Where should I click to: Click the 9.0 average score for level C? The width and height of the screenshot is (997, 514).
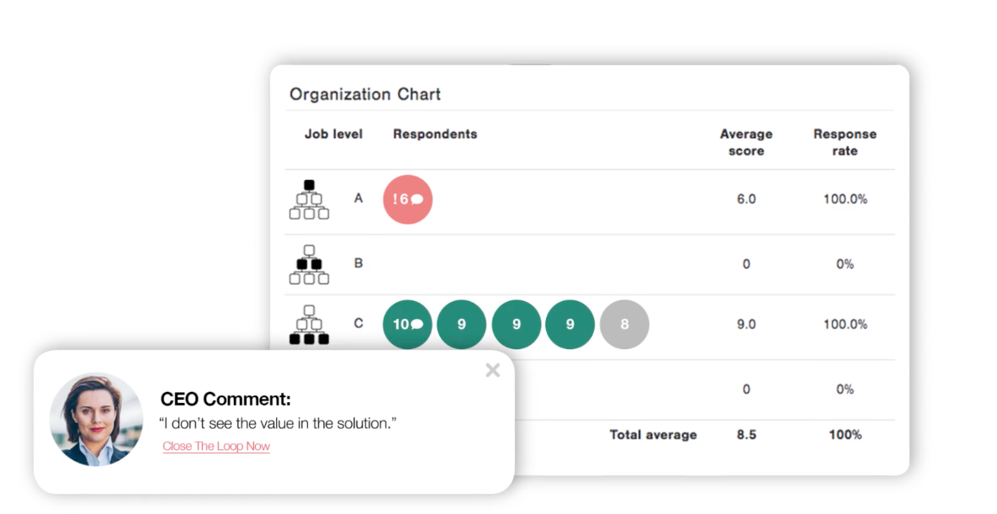tap(745, 325)
